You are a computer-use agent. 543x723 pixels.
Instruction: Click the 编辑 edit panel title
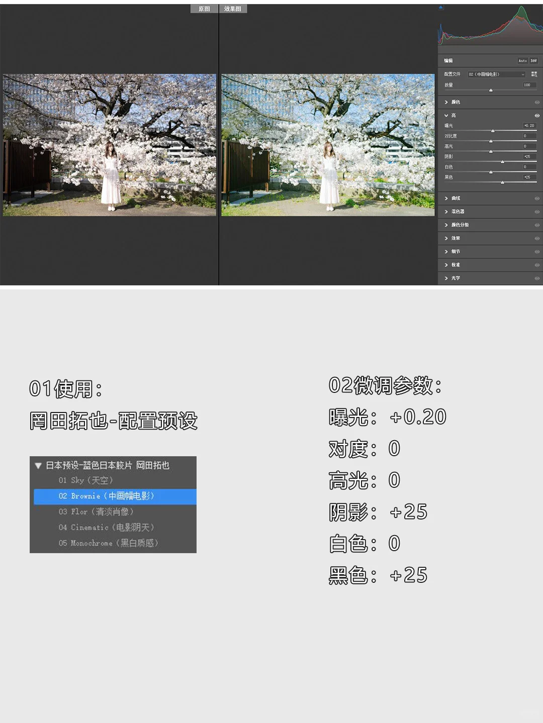coord(448,61)
